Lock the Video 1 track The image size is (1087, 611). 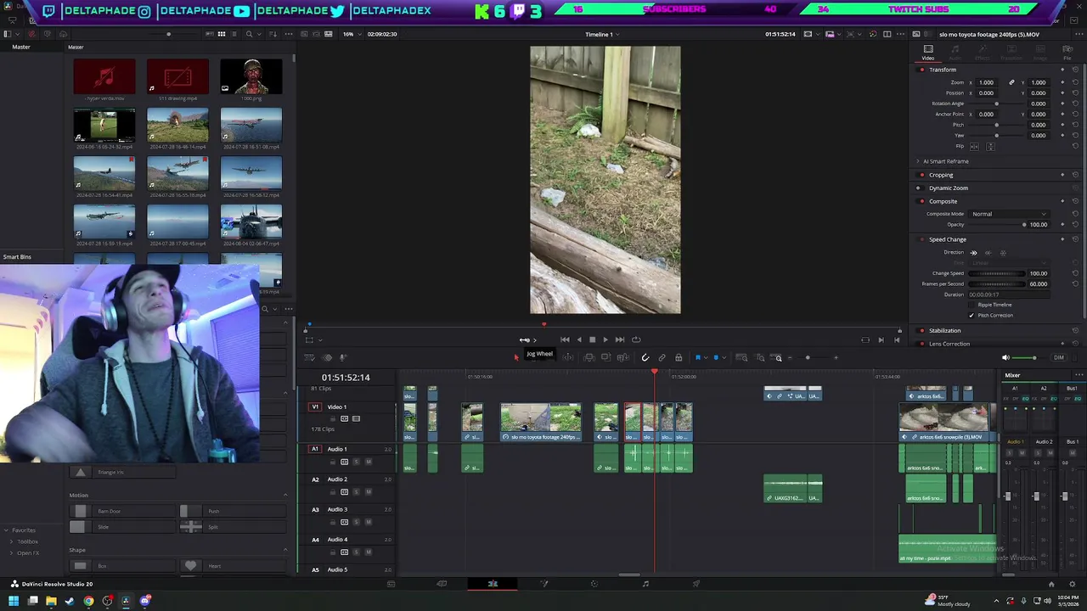click(x=333, y=418)
